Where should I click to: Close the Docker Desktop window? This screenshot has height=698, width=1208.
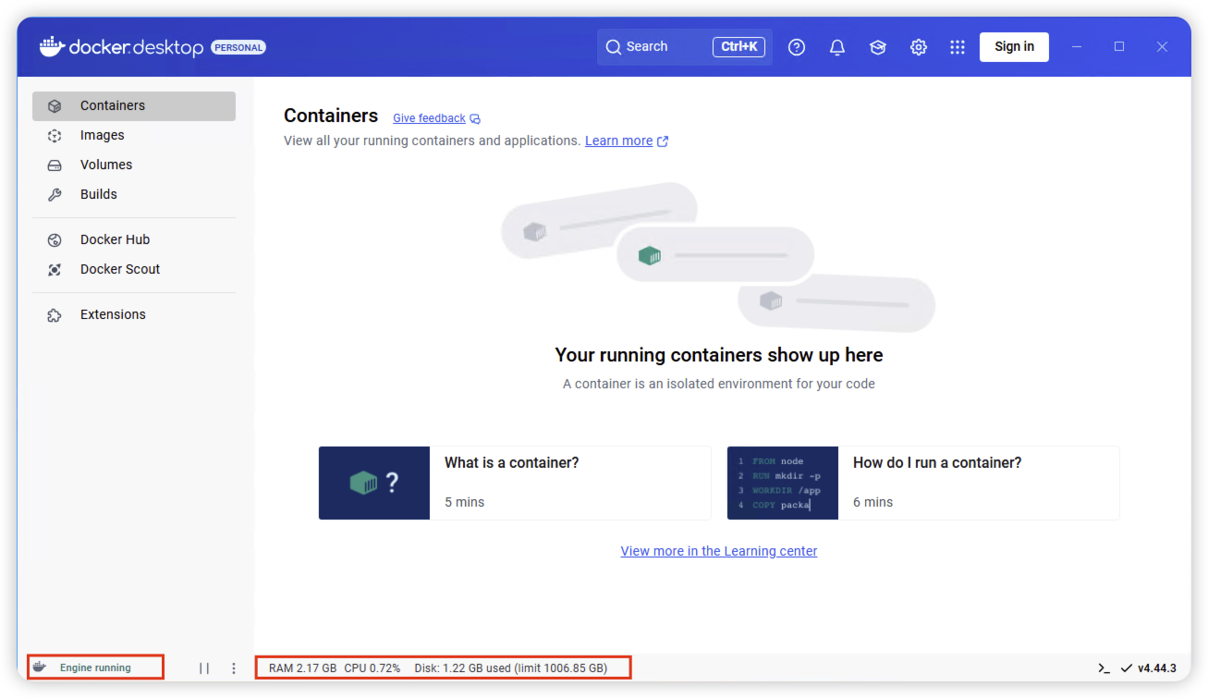pyautogui.click(x=1163, y=46)
